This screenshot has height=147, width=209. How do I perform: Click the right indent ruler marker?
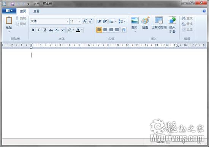[177, 46]
